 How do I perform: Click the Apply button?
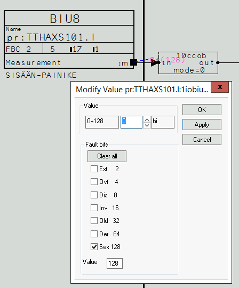[x=202, y=125]
